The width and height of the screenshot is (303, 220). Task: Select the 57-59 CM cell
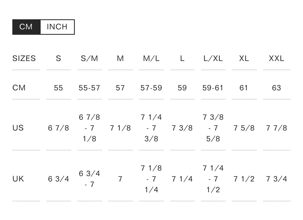point(151,88)
